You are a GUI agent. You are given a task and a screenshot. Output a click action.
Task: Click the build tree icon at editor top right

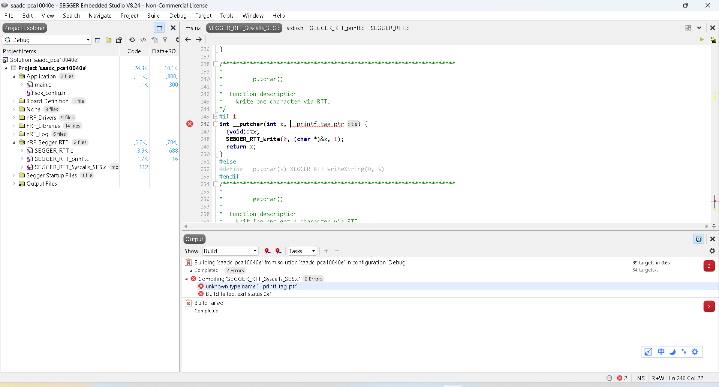(x=713, y=40)
